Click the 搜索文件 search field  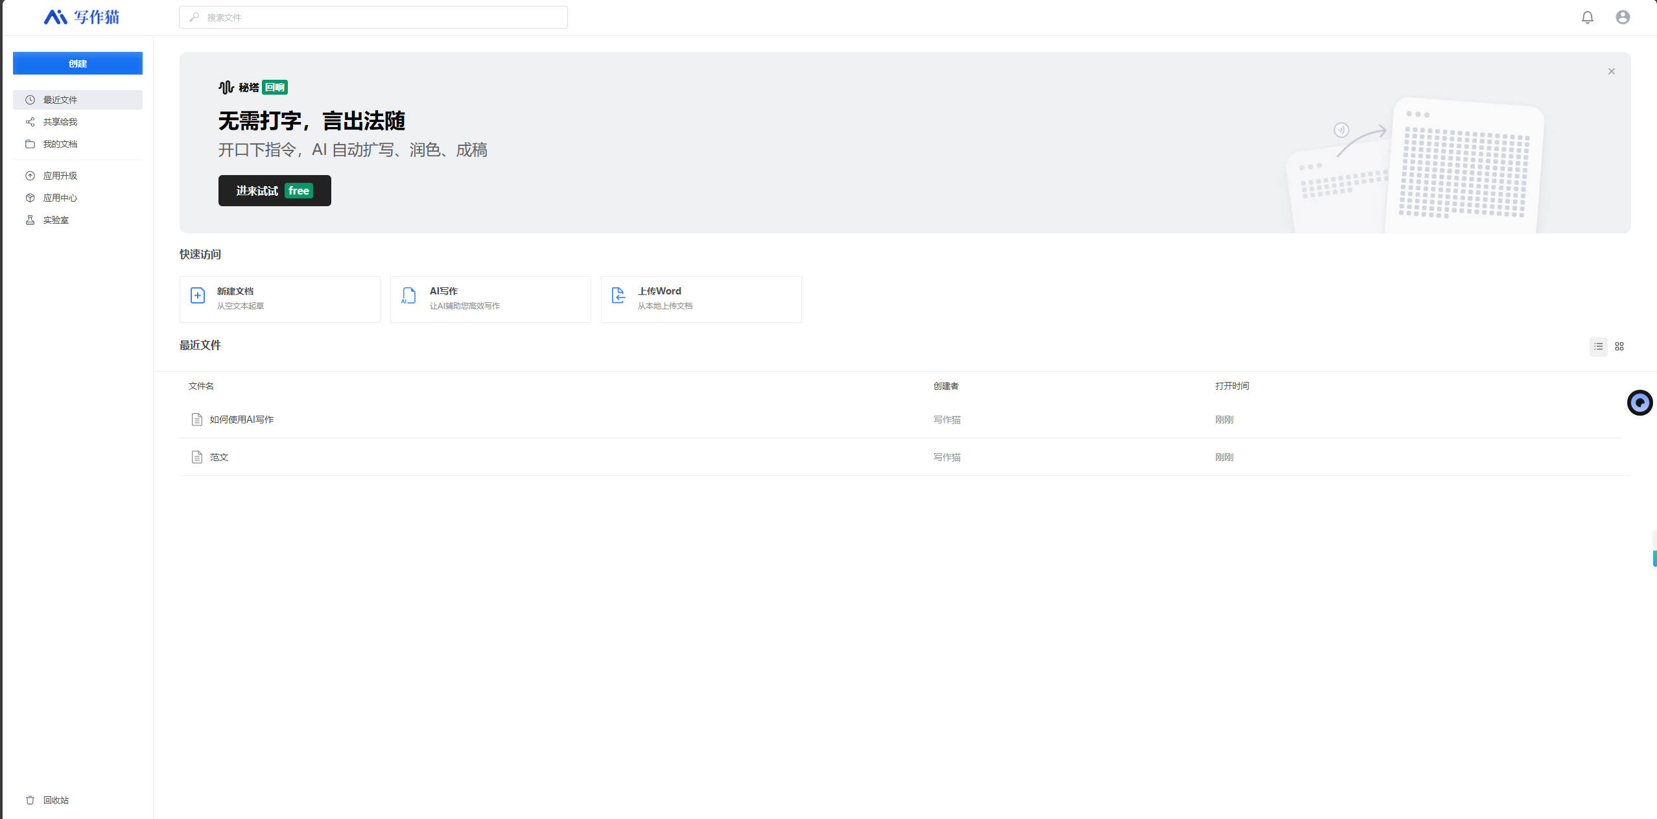tap(373, 18)
